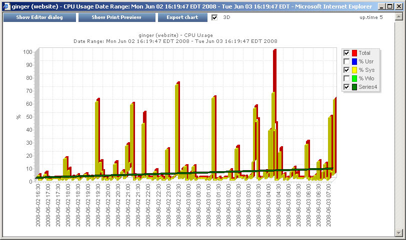Click the dark green Series4 swatch
Viewport: 406px width, 240px height.
point(354,87)
